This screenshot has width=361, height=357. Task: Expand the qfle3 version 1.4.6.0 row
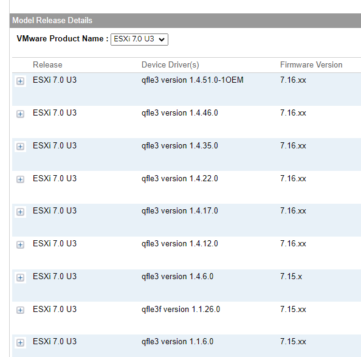pos(20,277)
